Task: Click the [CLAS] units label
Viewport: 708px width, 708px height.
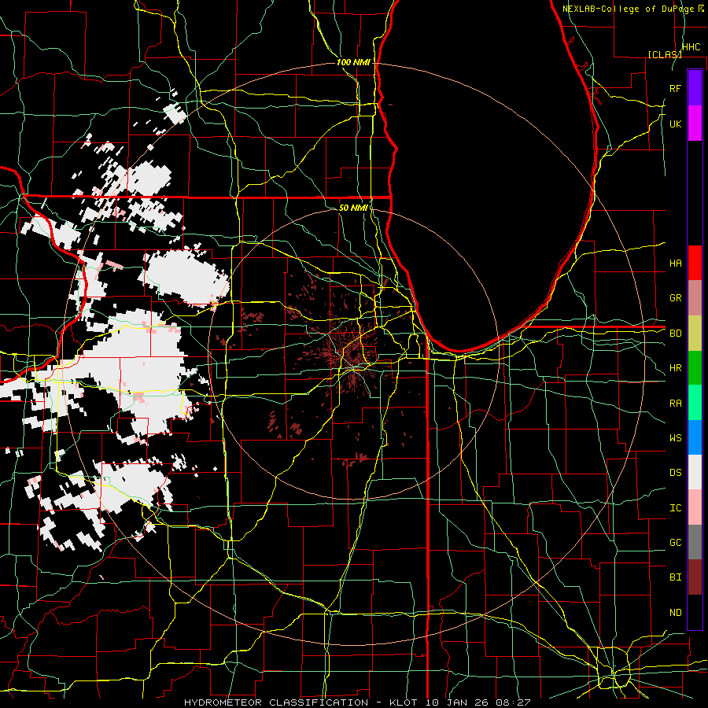Action: pos(665,54)
